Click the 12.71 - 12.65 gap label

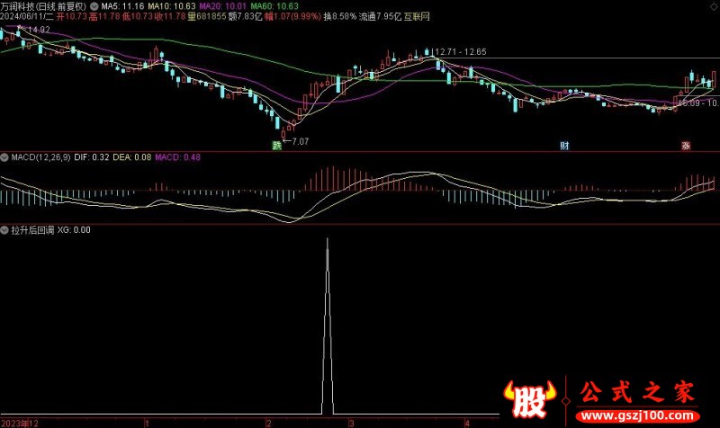[461, 51]
